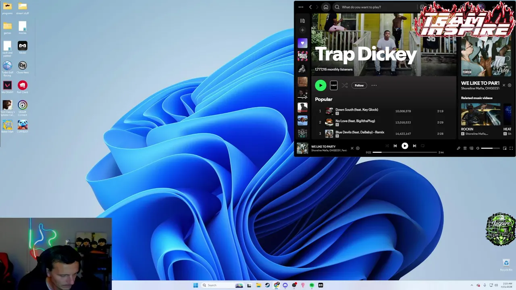The image size is (516, 290).
Task: Create a new playlist with plus icon
Action: point(302,30)
